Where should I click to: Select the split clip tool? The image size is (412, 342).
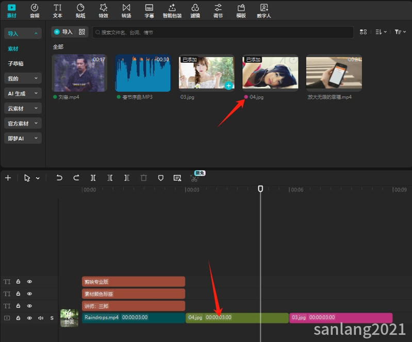tap(93, 178)
